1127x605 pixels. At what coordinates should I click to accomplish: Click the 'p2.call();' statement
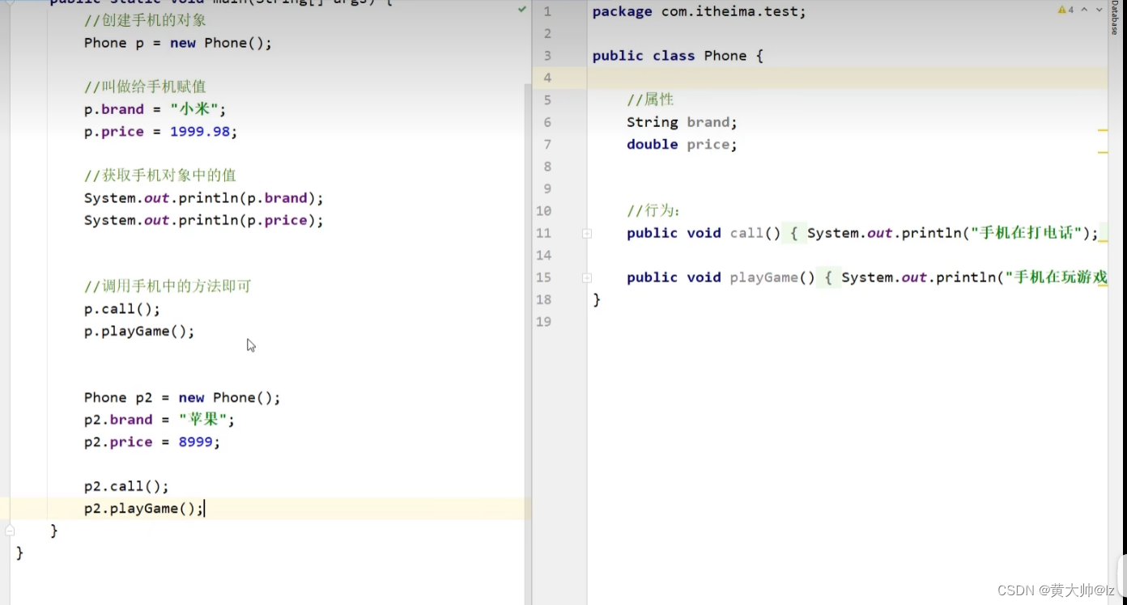pos(126,486)
